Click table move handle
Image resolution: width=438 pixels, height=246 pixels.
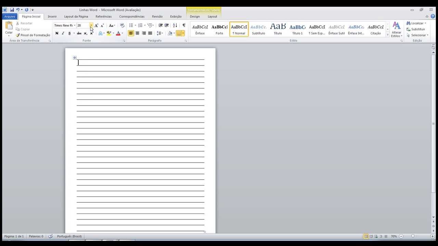(x=75, y=58)
